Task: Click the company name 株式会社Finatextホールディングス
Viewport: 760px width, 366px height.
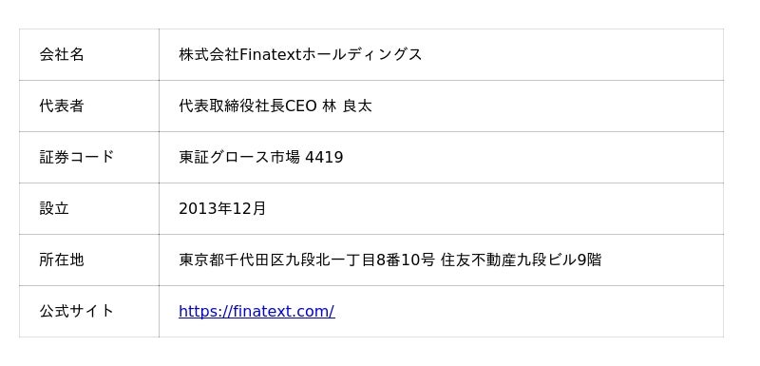Action: pos(300,55)
